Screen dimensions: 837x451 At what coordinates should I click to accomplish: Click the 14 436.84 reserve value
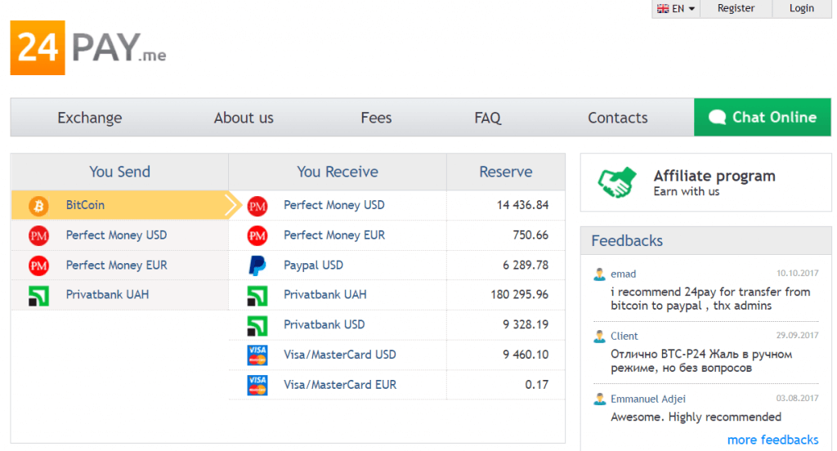click(x=522, y=205)
